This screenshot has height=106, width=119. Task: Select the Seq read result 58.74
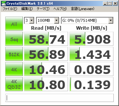click(46, 39)
